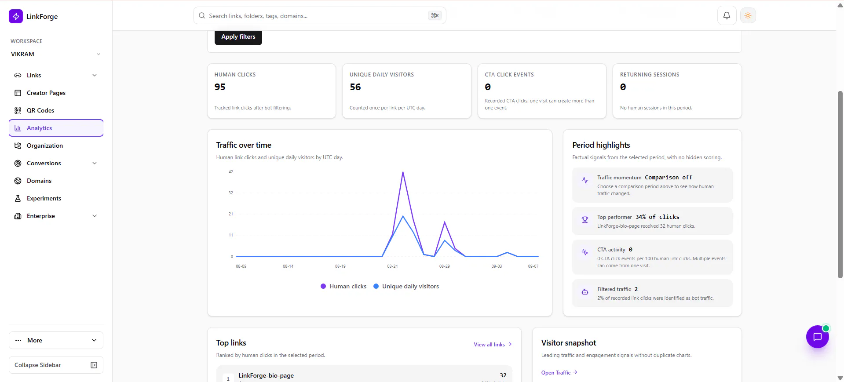Click the Experiments flask icon
This screenshot has width=844, height=382.
coord(18,198)
